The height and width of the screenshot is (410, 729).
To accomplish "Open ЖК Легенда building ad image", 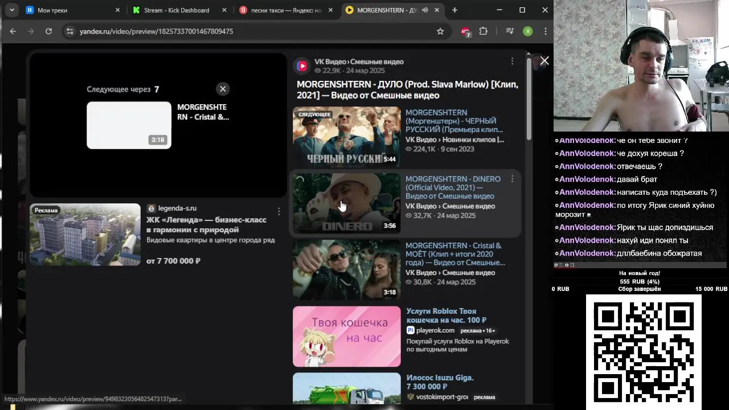I will [x=85, y=235].
